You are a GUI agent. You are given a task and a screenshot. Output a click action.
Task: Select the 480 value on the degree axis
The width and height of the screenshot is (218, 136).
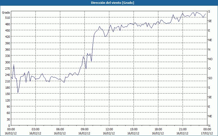point(8,24)
